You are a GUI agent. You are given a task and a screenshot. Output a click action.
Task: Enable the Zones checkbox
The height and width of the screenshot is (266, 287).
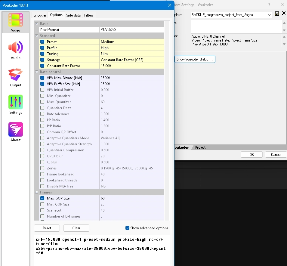tap(42, 168)
